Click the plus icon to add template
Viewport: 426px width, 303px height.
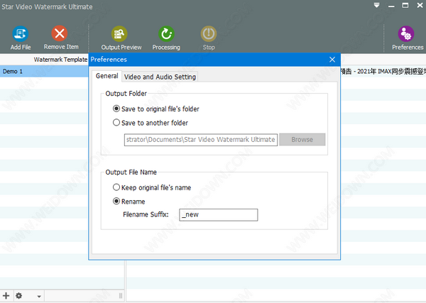(x=6, y=295)
